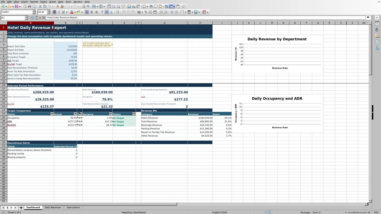The width and height of the screenshot is (381, 214).
Task: Toggle Center Vertically alignment
Action: (107, 12)
